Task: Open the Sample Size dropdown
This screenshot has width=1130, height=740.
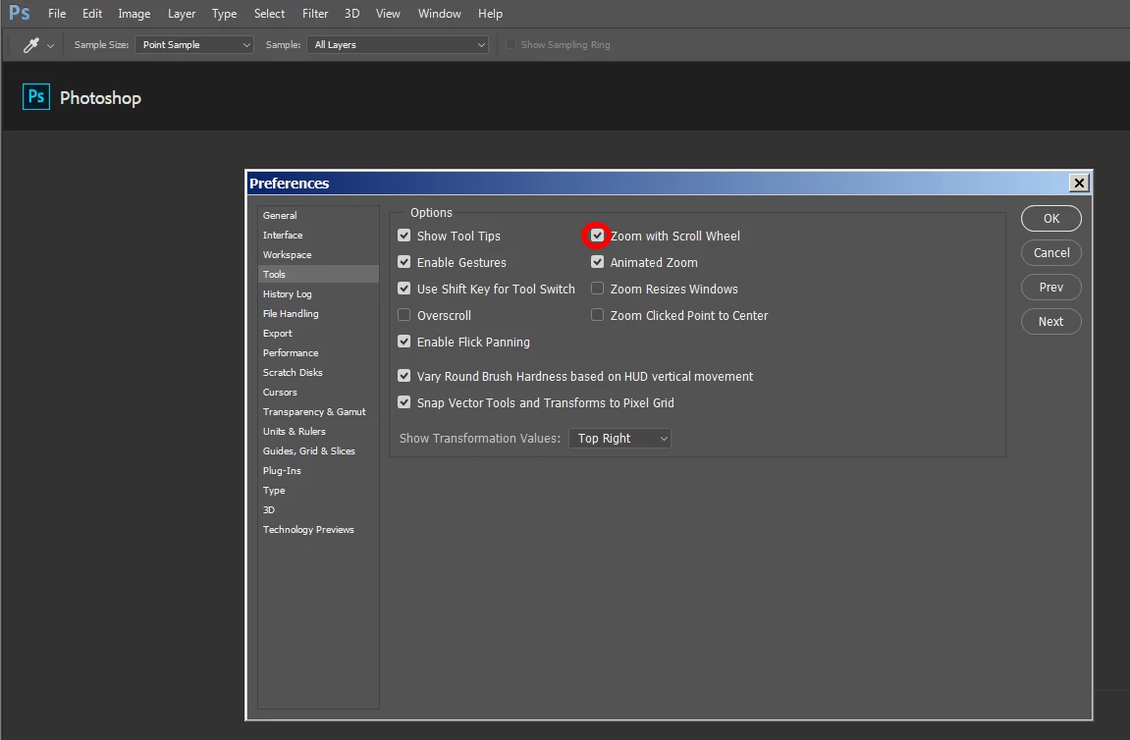Action: click(x=193, y=45)
